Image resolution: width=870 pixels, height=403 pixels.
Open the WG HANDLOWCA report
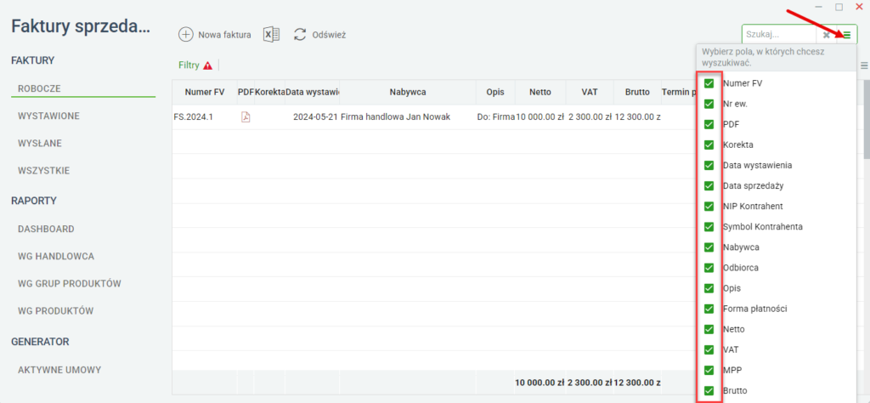pos(56,257)
